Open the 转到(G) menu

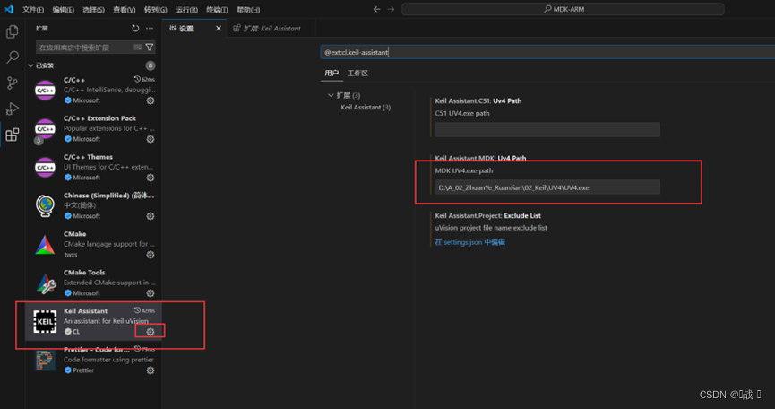155,9
